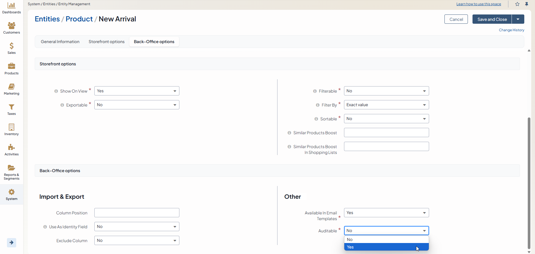This screenshot has height=254, width=535.
Task: Expand the sidebar with the arrow button
Action: point(12,242)
